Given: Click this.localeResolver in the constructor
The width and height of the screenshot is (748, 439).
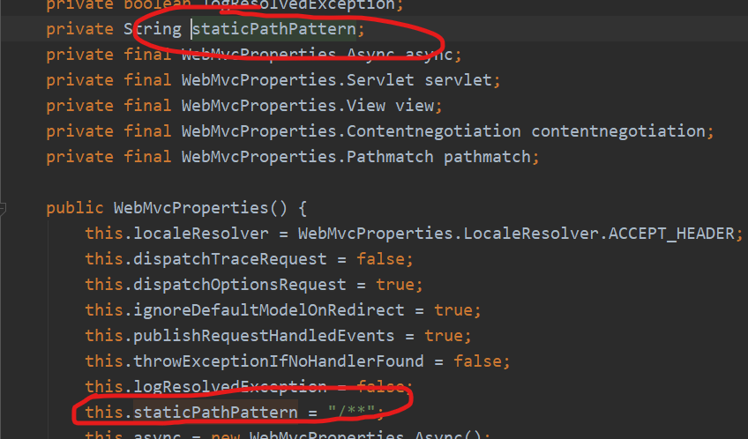Looking at the screenshot, I should (x=176, y=234).
